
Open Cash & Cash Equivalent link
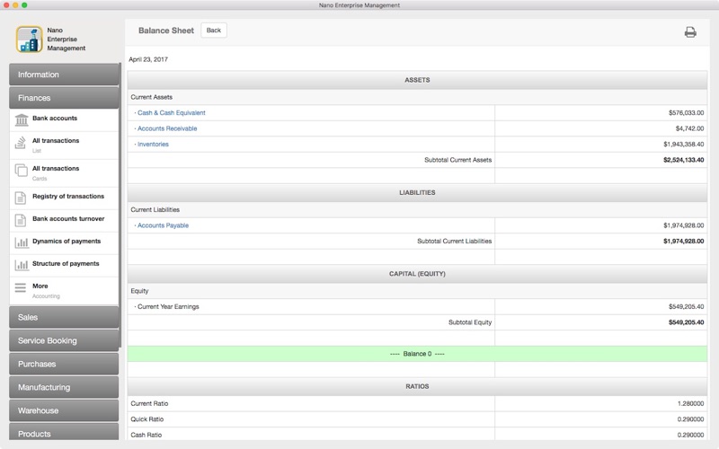point(171,113)
